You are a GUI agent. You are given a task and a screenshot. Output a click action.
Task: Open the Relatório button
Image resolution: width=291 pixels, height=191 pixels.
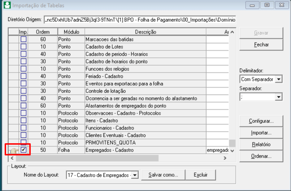click(x=261, y=144)
